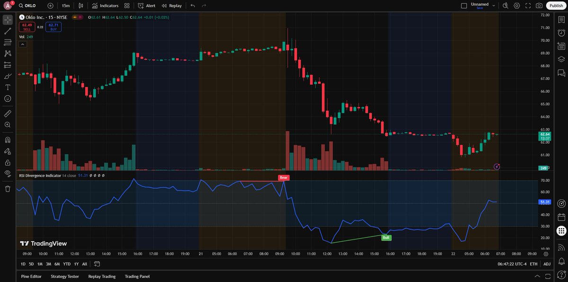
Task: Undo the last chart action
Action: (193, 6)
